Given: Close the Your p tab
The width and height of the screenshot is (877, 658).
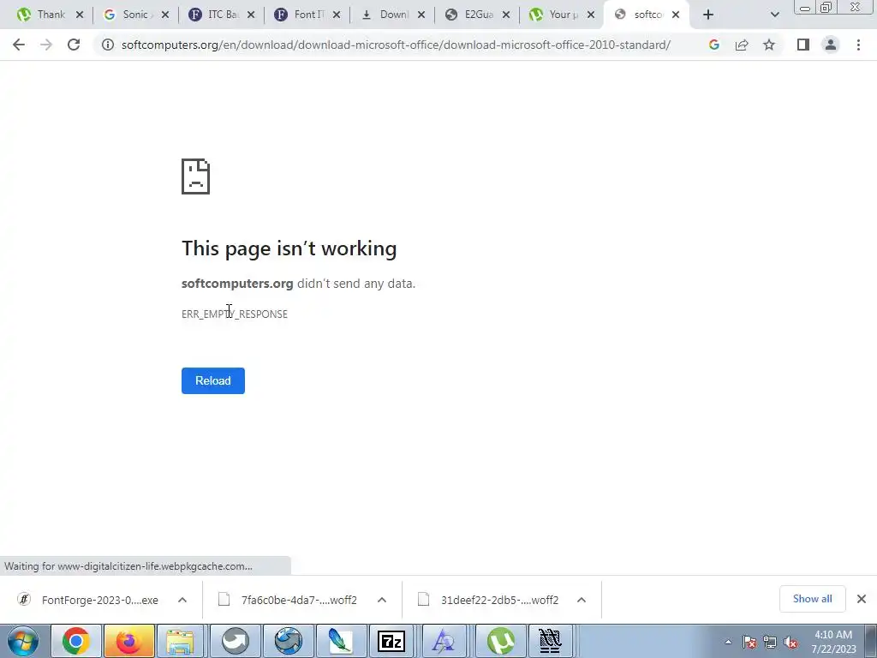Looking at the screenshot, I should coord(591,15).
